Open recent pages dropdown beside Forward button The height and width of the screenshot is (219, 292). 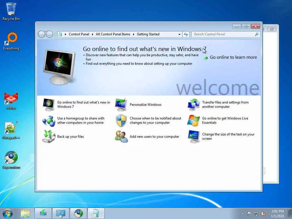point(55,34)
